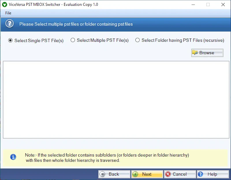This screenshot has width=231, height=180.
Task: Cancel the wizard
Action: tap(180, 174)
